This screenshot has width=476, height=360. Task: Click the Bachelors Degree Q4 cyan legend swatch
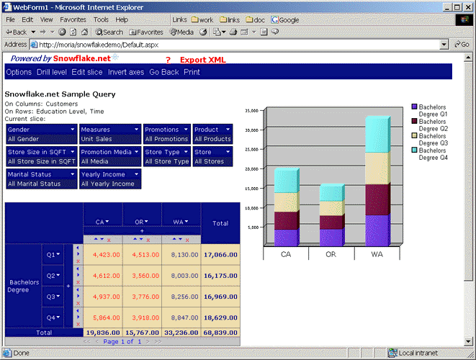click(414, 150)
